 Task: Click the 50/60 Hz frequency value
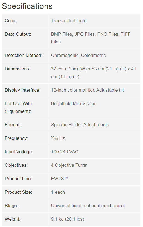tap(58, 138)
